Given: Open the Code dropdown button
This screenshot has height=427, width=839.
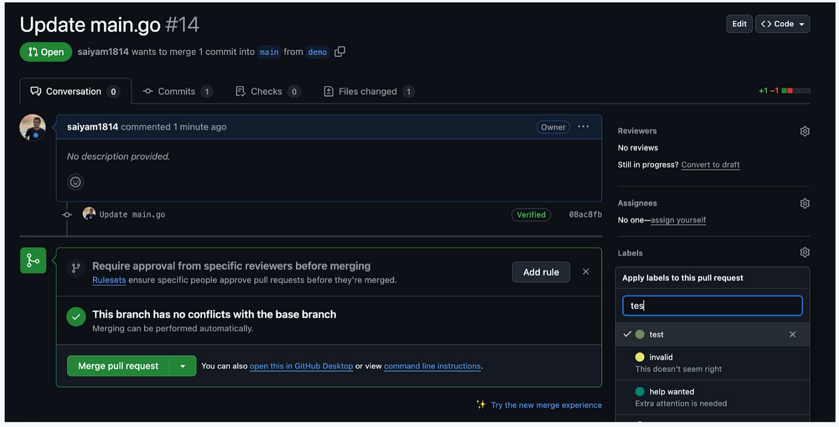Looking at the screenshot, I should click(x=783, y=24).
